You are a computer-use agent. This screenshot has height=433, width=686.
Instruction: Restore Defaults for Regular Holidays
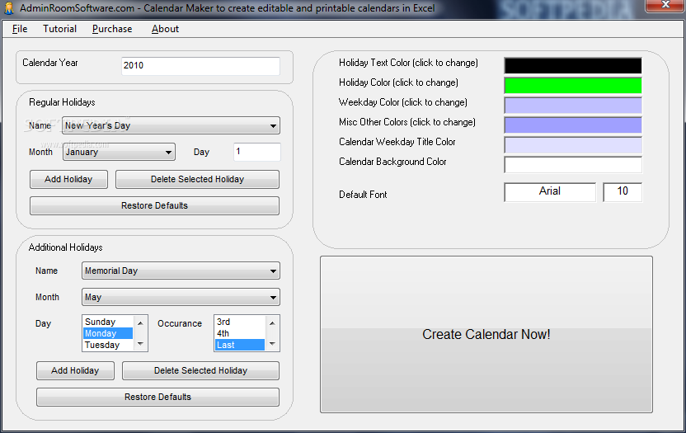click(x=154, y=205)
